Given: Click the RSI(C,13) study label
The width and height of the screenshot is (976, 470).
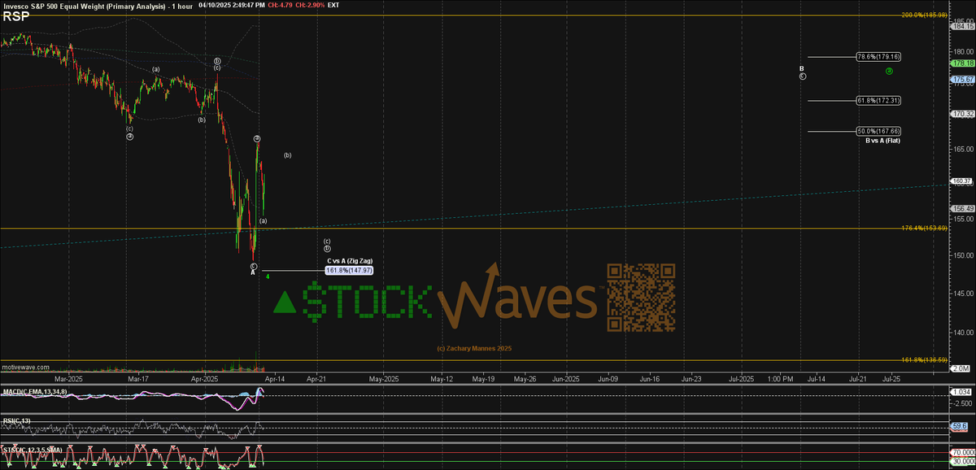Looking at the screenshot, I should pyautogui.click(x=15, y=420).
